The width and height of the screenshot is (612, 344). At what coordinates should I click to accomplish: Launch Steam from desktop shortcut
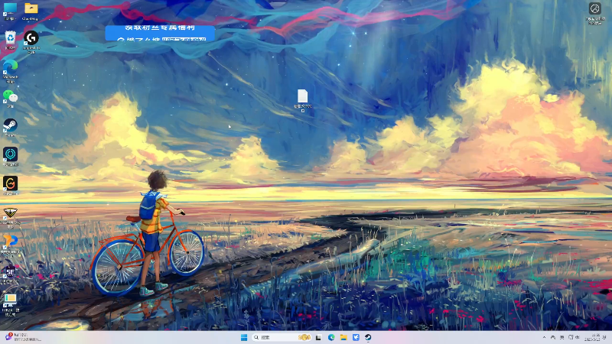point(10,128)
